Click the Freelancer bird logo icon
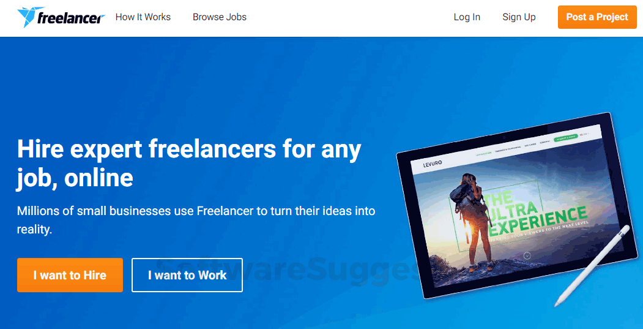This screenshot has height=329, width=643. click(28, 17)
